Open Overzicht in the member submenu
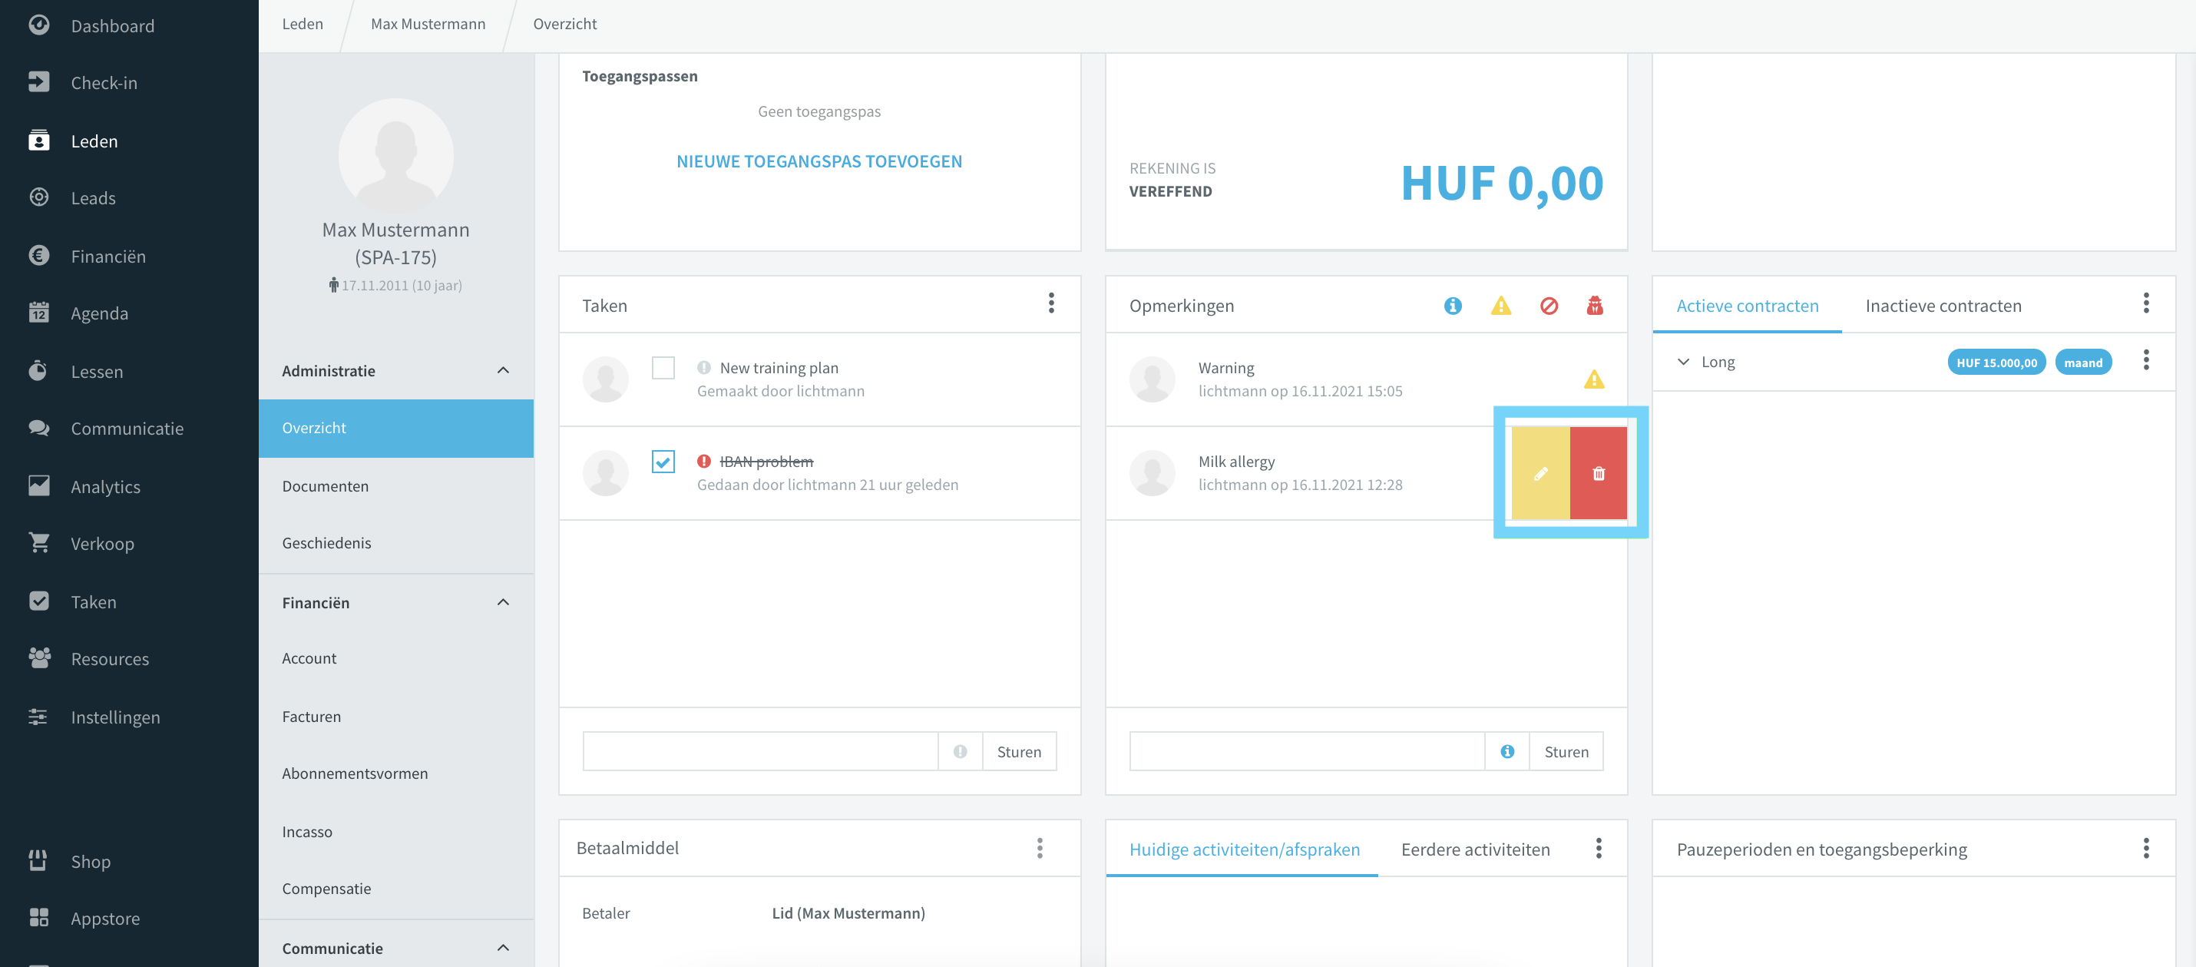Viewport: 2196px width, 967px height. tap(395, 428)
